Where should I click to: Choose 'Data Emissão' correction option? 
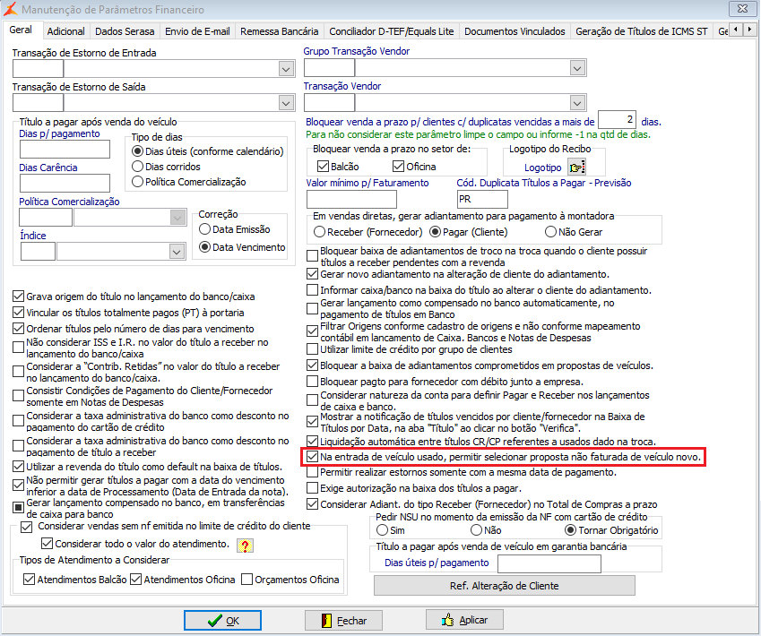204,229
